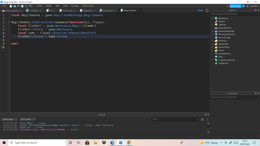Undock the Explorer panel

point(256,10)
